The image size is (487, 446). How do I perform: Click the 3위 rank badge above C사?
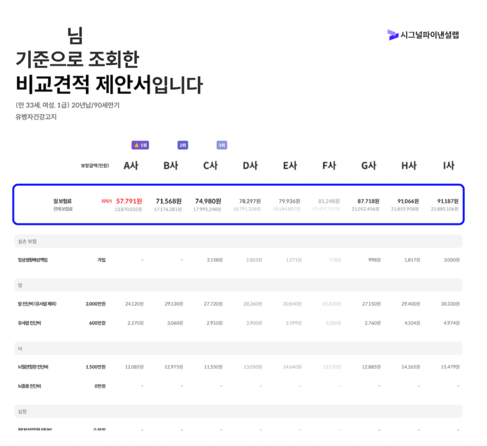coord(221,145)
